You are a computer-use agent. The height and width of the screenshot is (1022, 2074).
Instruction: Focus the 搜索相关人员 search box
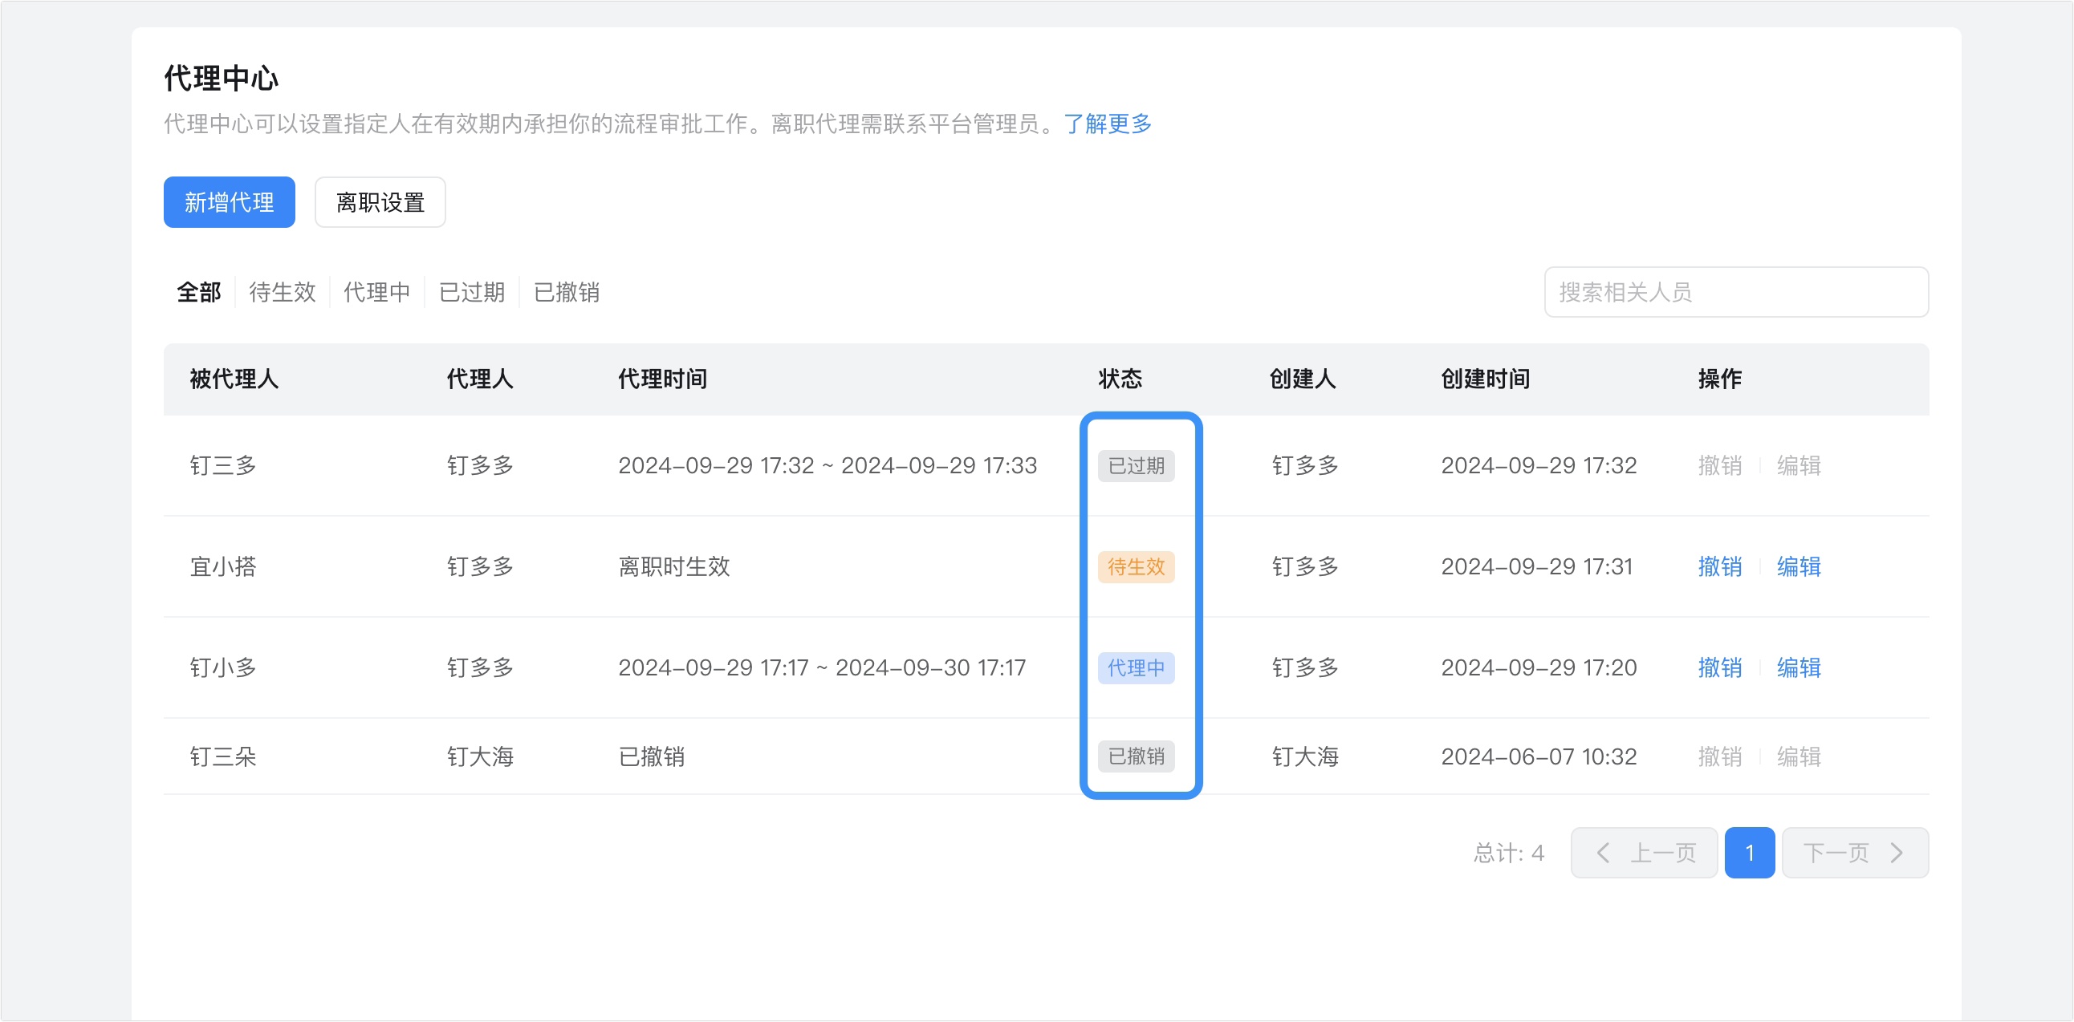(x=1736, y=292)
